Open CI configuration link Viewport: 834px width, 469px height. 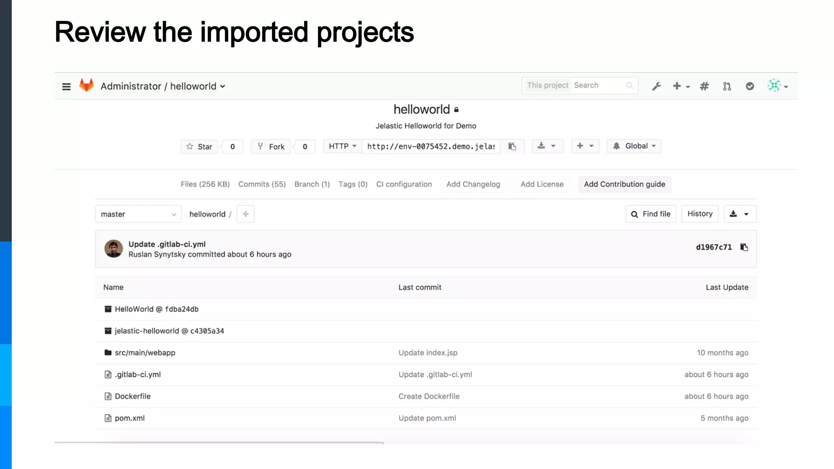pyautogui.click(x=404, y=184)
